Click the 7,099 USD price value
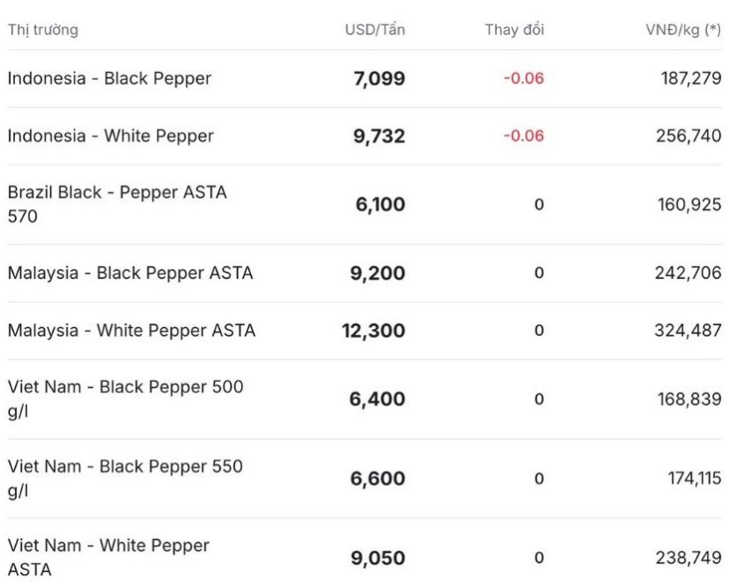The image size is (729, 584). [379, 78]
